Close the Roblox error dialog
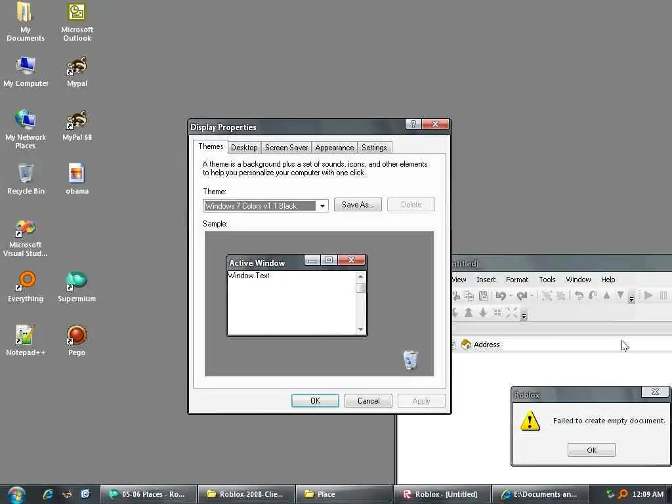Viewport: 672px width, 504px height. 655,392
